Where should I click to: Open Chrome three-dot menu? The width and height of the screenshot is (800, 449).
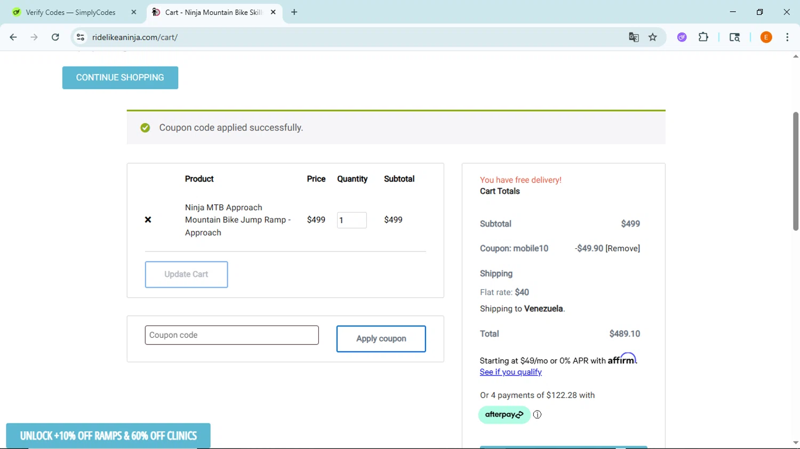(x=787, y=37)
